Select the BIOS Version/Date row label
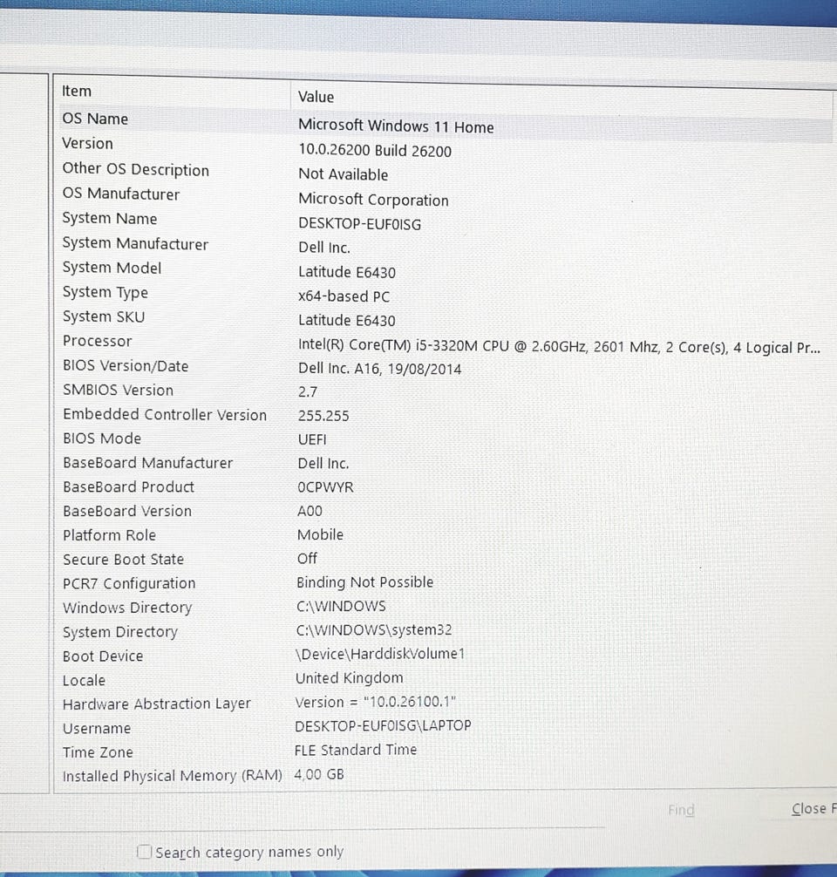Image resolution: width=837 pixels, height=877 pixels. (126, 366)
